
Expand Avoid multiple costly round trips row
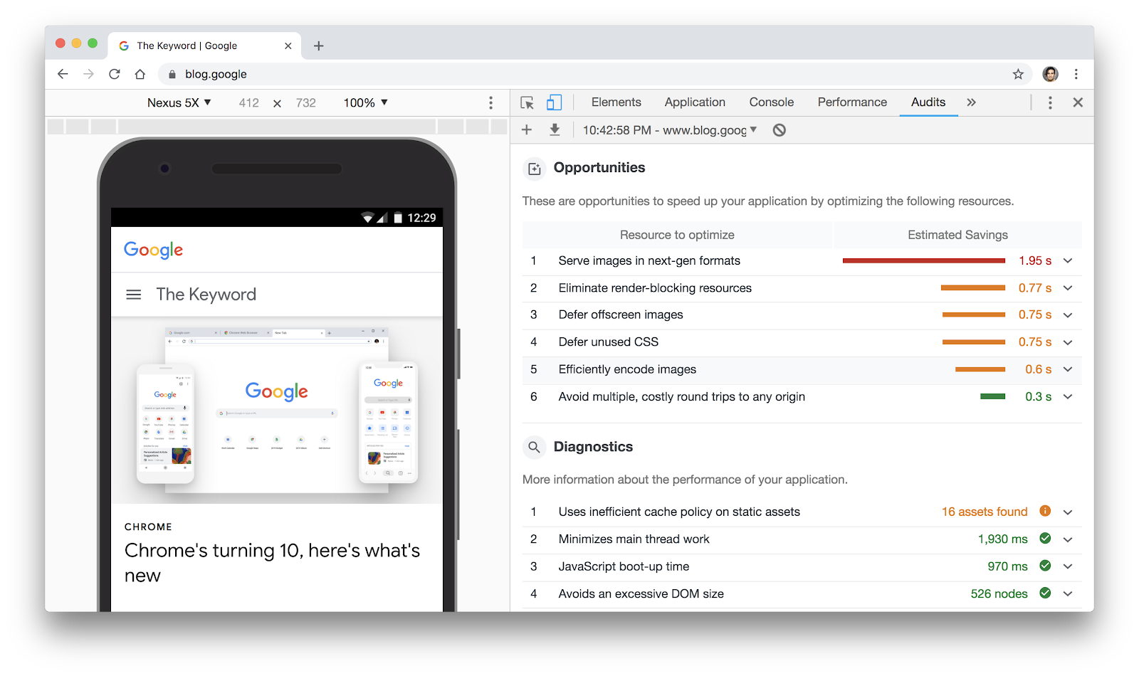1068,397
